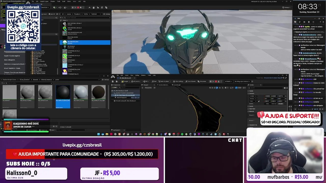Open Spotify from the taskbar
This screenshot has width=326, height=183.
pos(182,134)
